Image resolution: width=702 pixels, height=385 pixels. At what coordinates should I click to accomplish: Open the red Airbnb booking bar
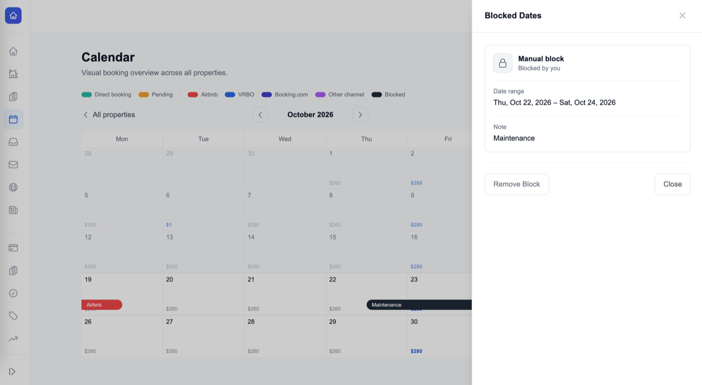pos(102,305)
